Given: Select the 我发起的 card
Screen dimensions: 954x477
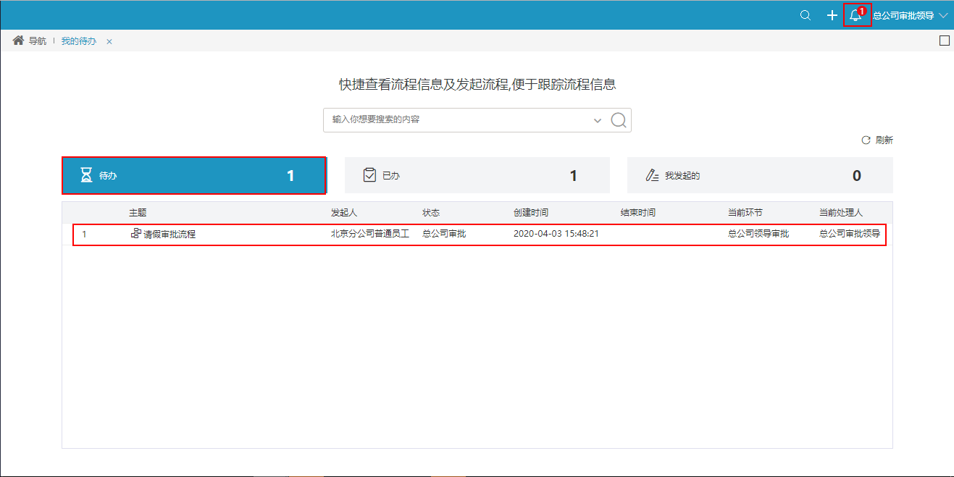Looking at the screenshot, I should click(x=760, y=175).
